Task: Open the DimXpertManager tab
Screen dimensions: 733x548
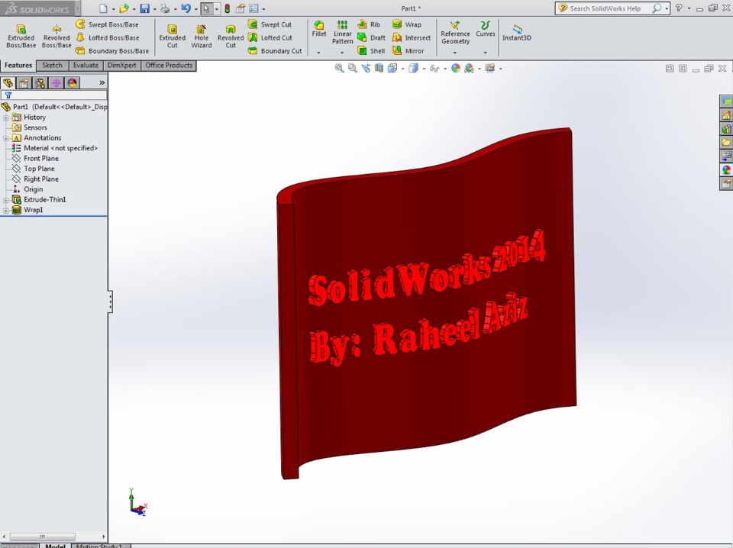Action: pos(56,83)
